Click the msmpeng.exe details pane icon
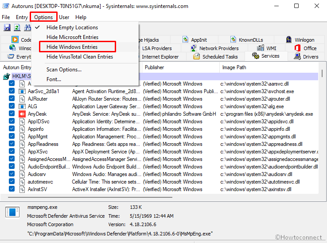Viewport: 327px width, 243px height. point(12,212)
